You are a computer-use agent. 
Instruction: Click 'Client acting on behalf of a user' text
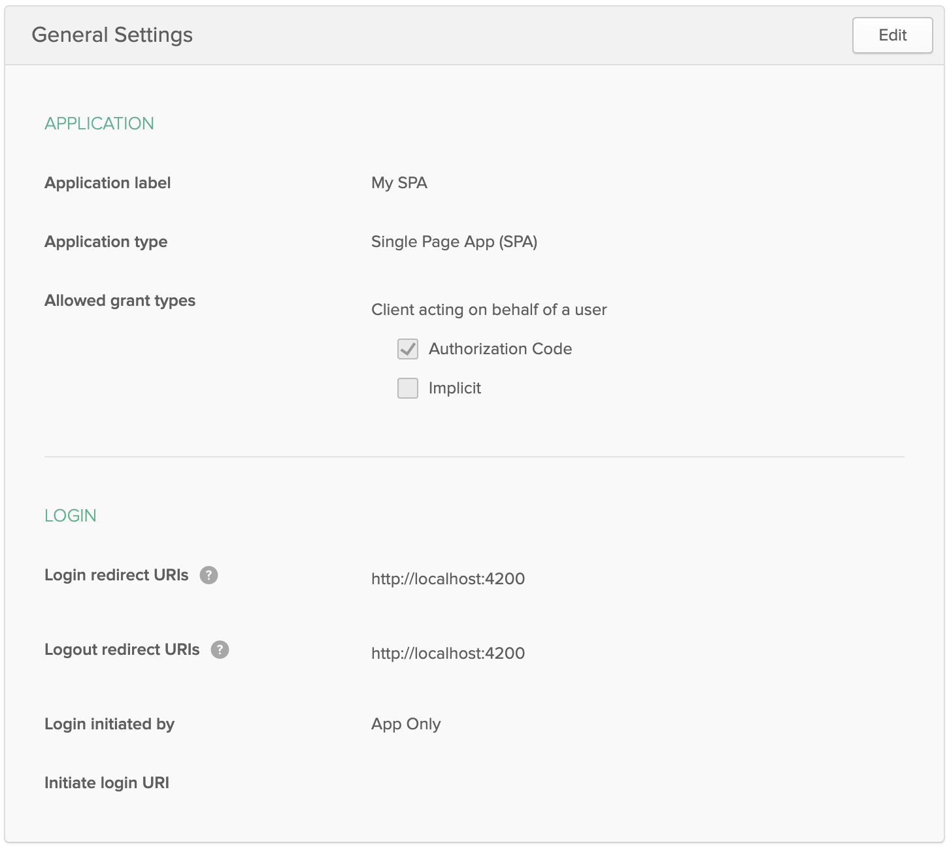pyautogui.click(x=488, y=310)
